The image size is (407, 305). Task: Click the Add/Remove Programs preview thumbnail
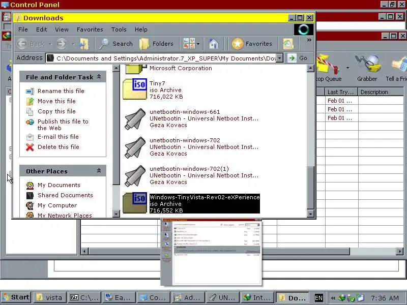[211, 252]
